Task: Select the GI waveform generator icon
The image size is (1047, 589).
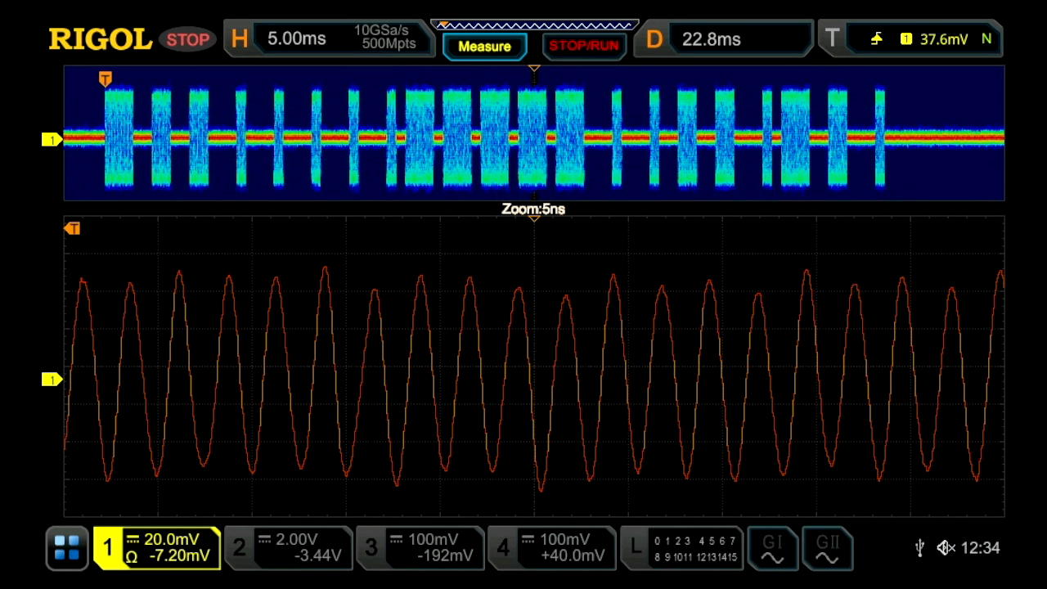Action: click(x=772, y=548)
